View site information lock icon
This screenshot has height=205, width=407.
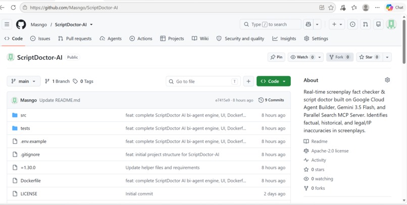tap(25, 8)
